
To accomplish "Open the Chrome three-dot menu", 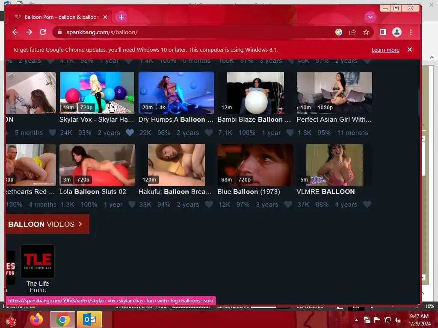I will coord(411,32).
